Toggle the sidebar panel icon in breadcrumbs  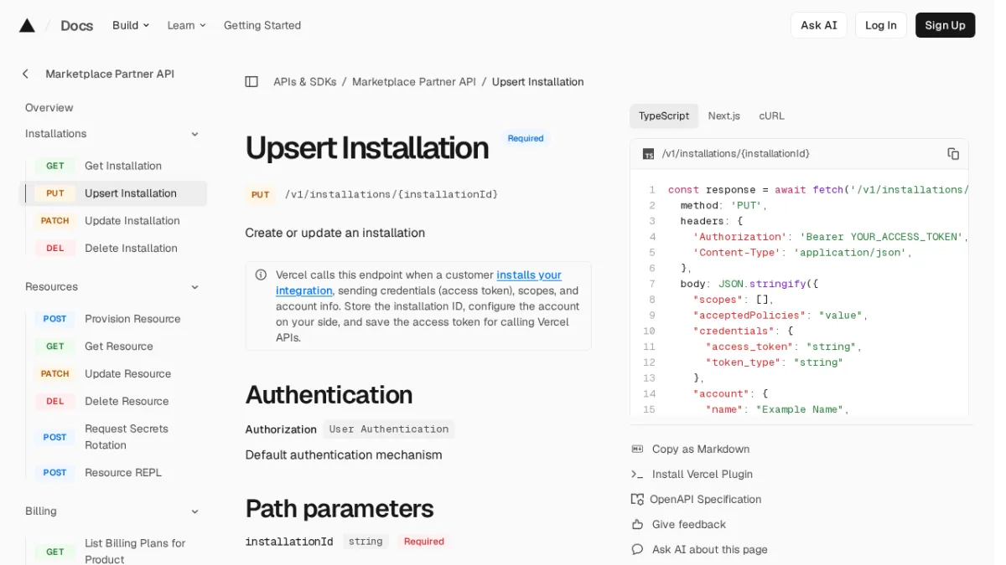pyautogui.click(x=251, y=82)
